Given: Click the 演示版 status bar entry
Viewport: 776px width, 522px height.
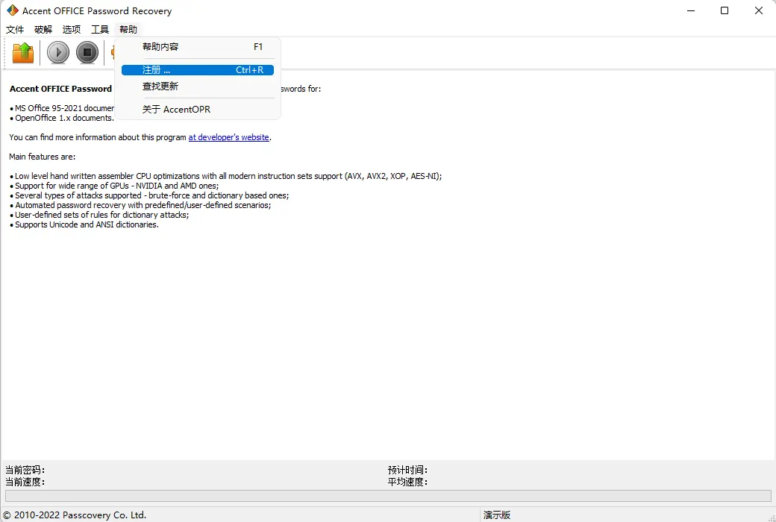Looking at the screenshot, I should pos(496,515).
